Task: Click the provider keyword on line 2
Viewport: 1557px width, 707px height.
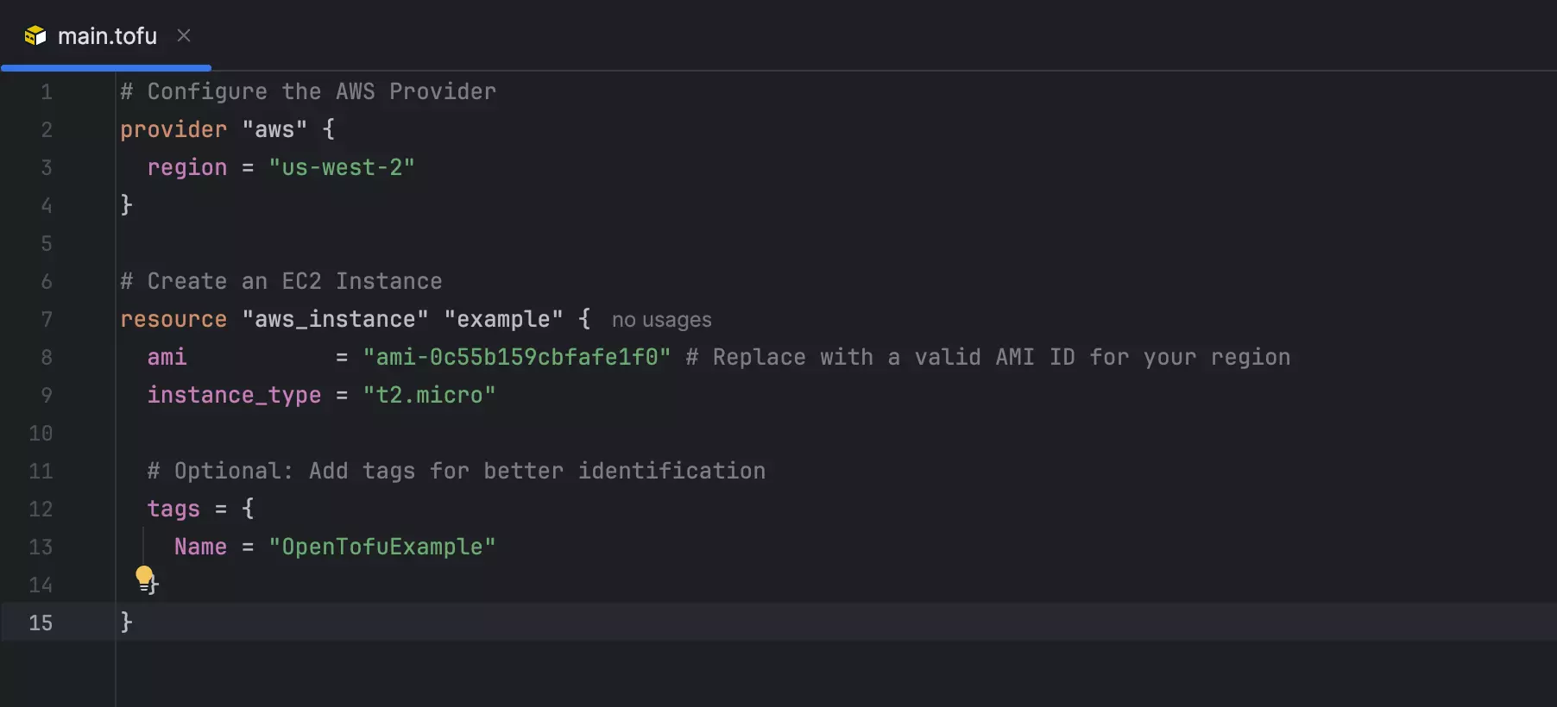Action: click(x=173, y=129)
